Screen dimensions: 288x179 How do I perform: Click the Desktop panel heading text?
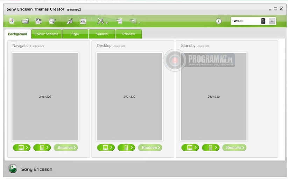click(x=104, y=46)
